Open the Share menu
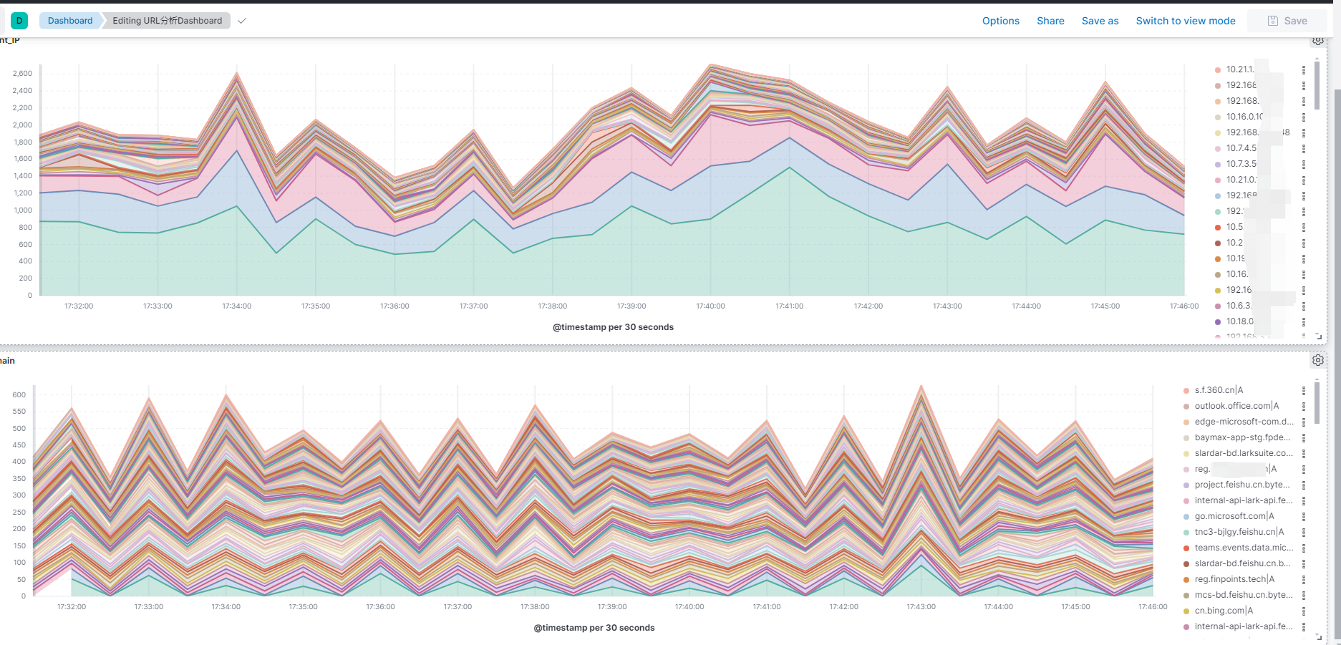 click(x=1050, y=21)
